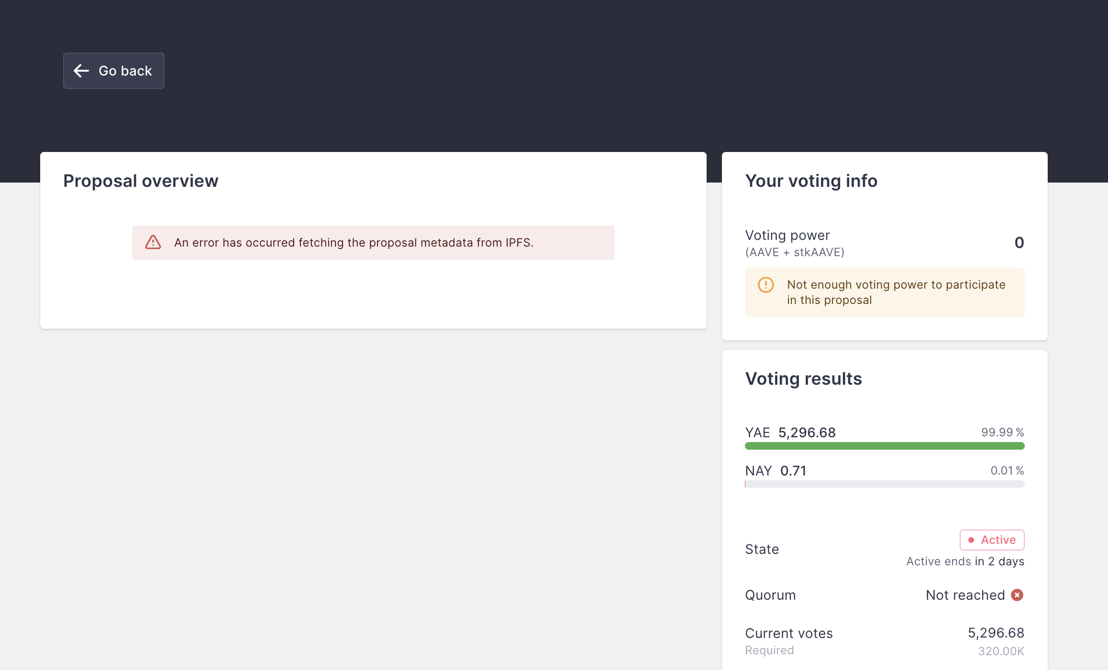This screenshot has height=670, width=1108.
Task: Click the Active state badge
Action: (x=992, y=540)
